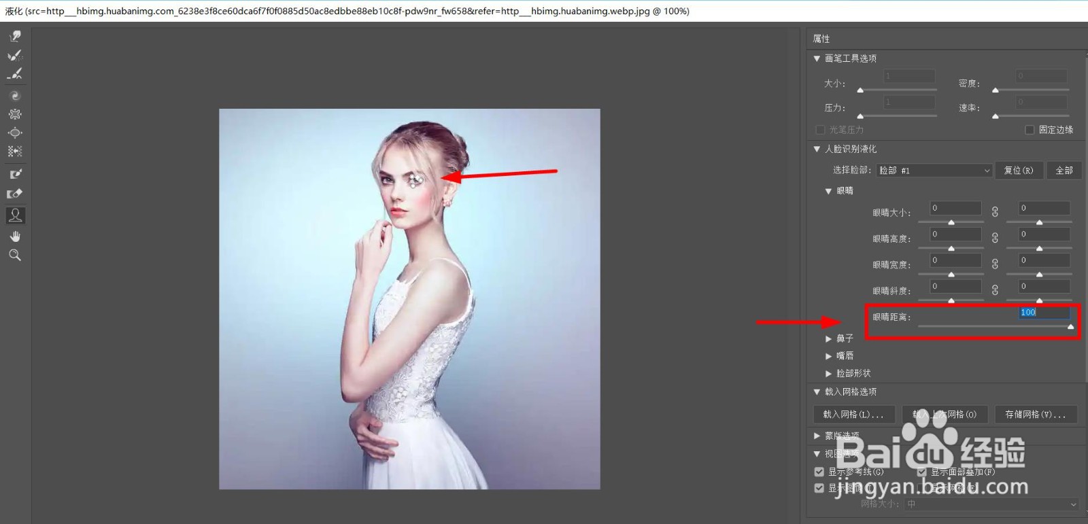Click right 眼睛高度 slider handle
1088x524 pixels.
coord(1039,248)
